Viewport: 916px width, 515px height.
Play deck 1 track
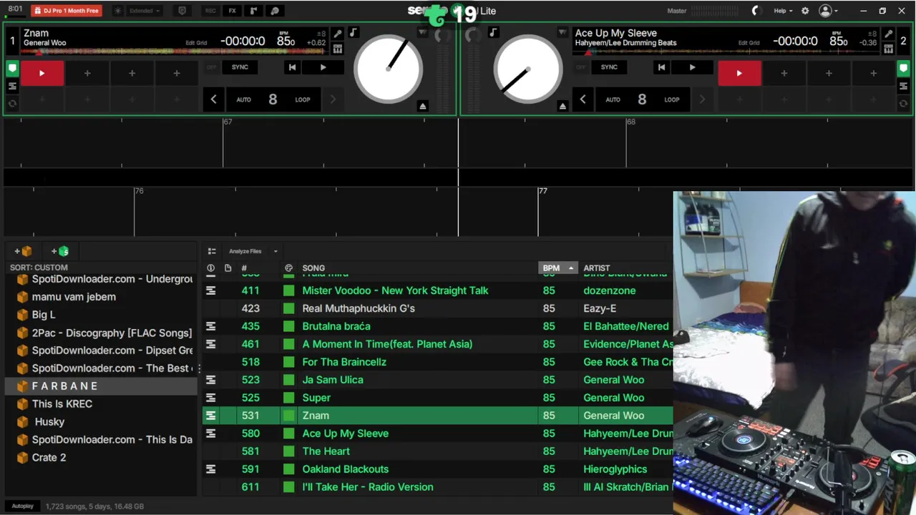click(x=323, y=67)
